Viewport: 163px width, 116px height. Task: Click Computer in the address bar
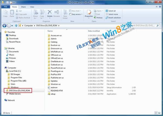pyautogui.click(x=29, y=25)
